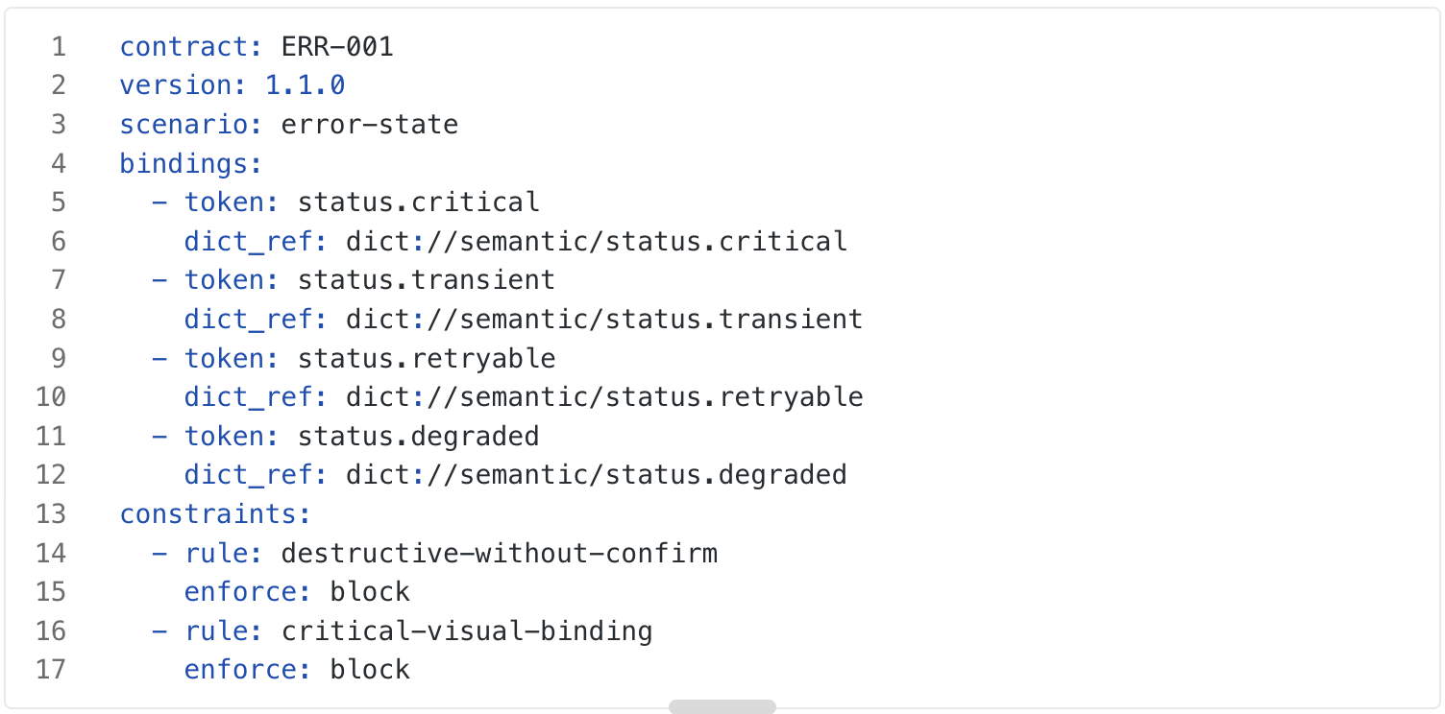
Task: Click the critical-visual-binding rule name
Action: tap(467, 631)
